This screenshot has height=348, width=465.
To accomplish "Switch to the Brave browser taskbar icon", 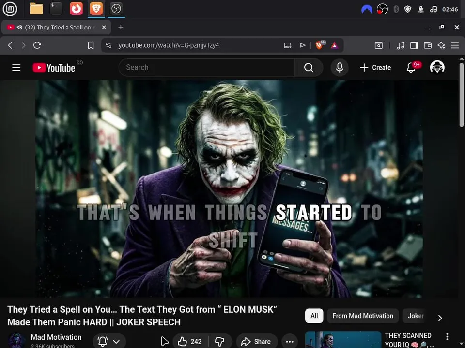I will pos(96,9).
